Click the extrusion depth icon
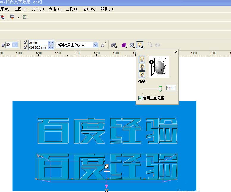The image size is (231, 192). click(3, 45)
